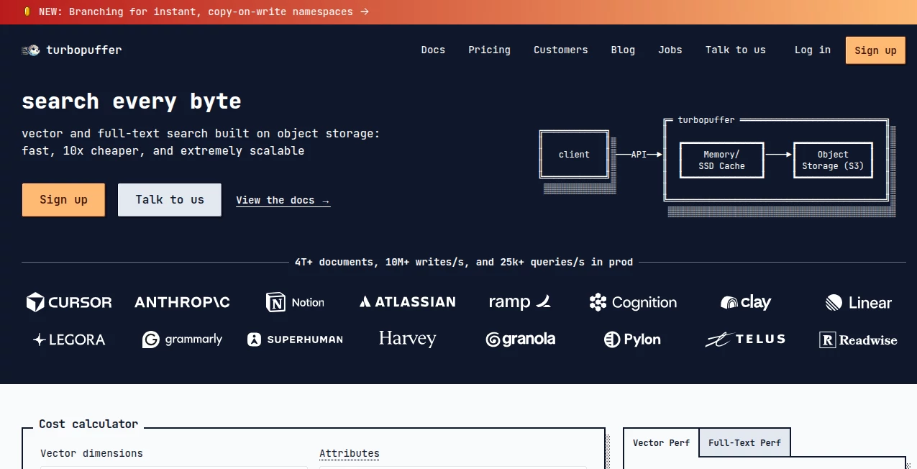The width and height of the screenshot is (917, 469).
Task: Click the Log in link
Action: [812, 50]
